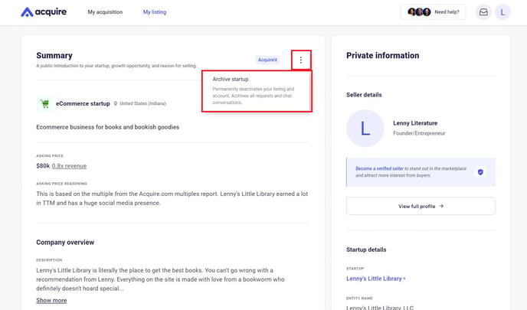Image resolution: width=527 pixels, height=310 pixels.
Task: Open Lenny's Little Library startup link
Action: [x=374, y=279]
